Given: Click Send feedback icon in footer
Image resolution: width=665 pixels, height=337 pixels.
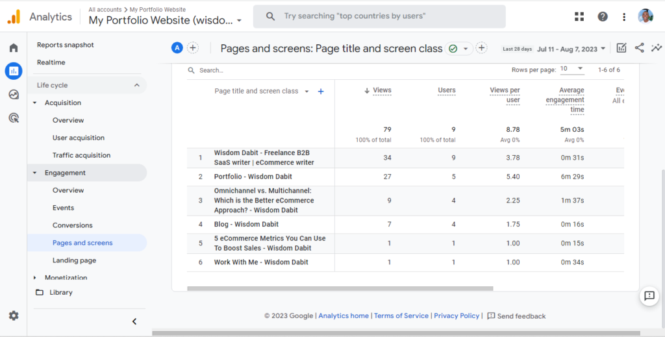Looking at the screenshot, I should point(491,316).
